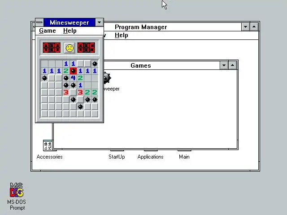Click the mine directly left of the 4
Screen dimensions: 287x215
(66, 78)
